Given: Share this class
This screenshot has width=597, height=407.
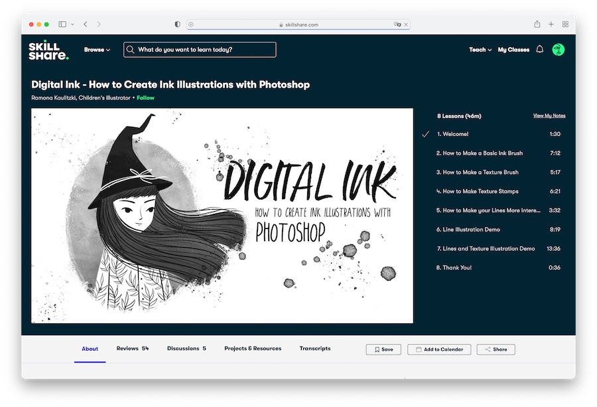Looking at the screenshot, I should [496, 349].
